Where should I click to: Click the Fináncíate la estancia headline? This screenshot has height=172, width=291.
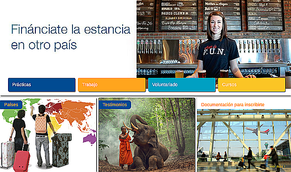(x=71, y=37)
